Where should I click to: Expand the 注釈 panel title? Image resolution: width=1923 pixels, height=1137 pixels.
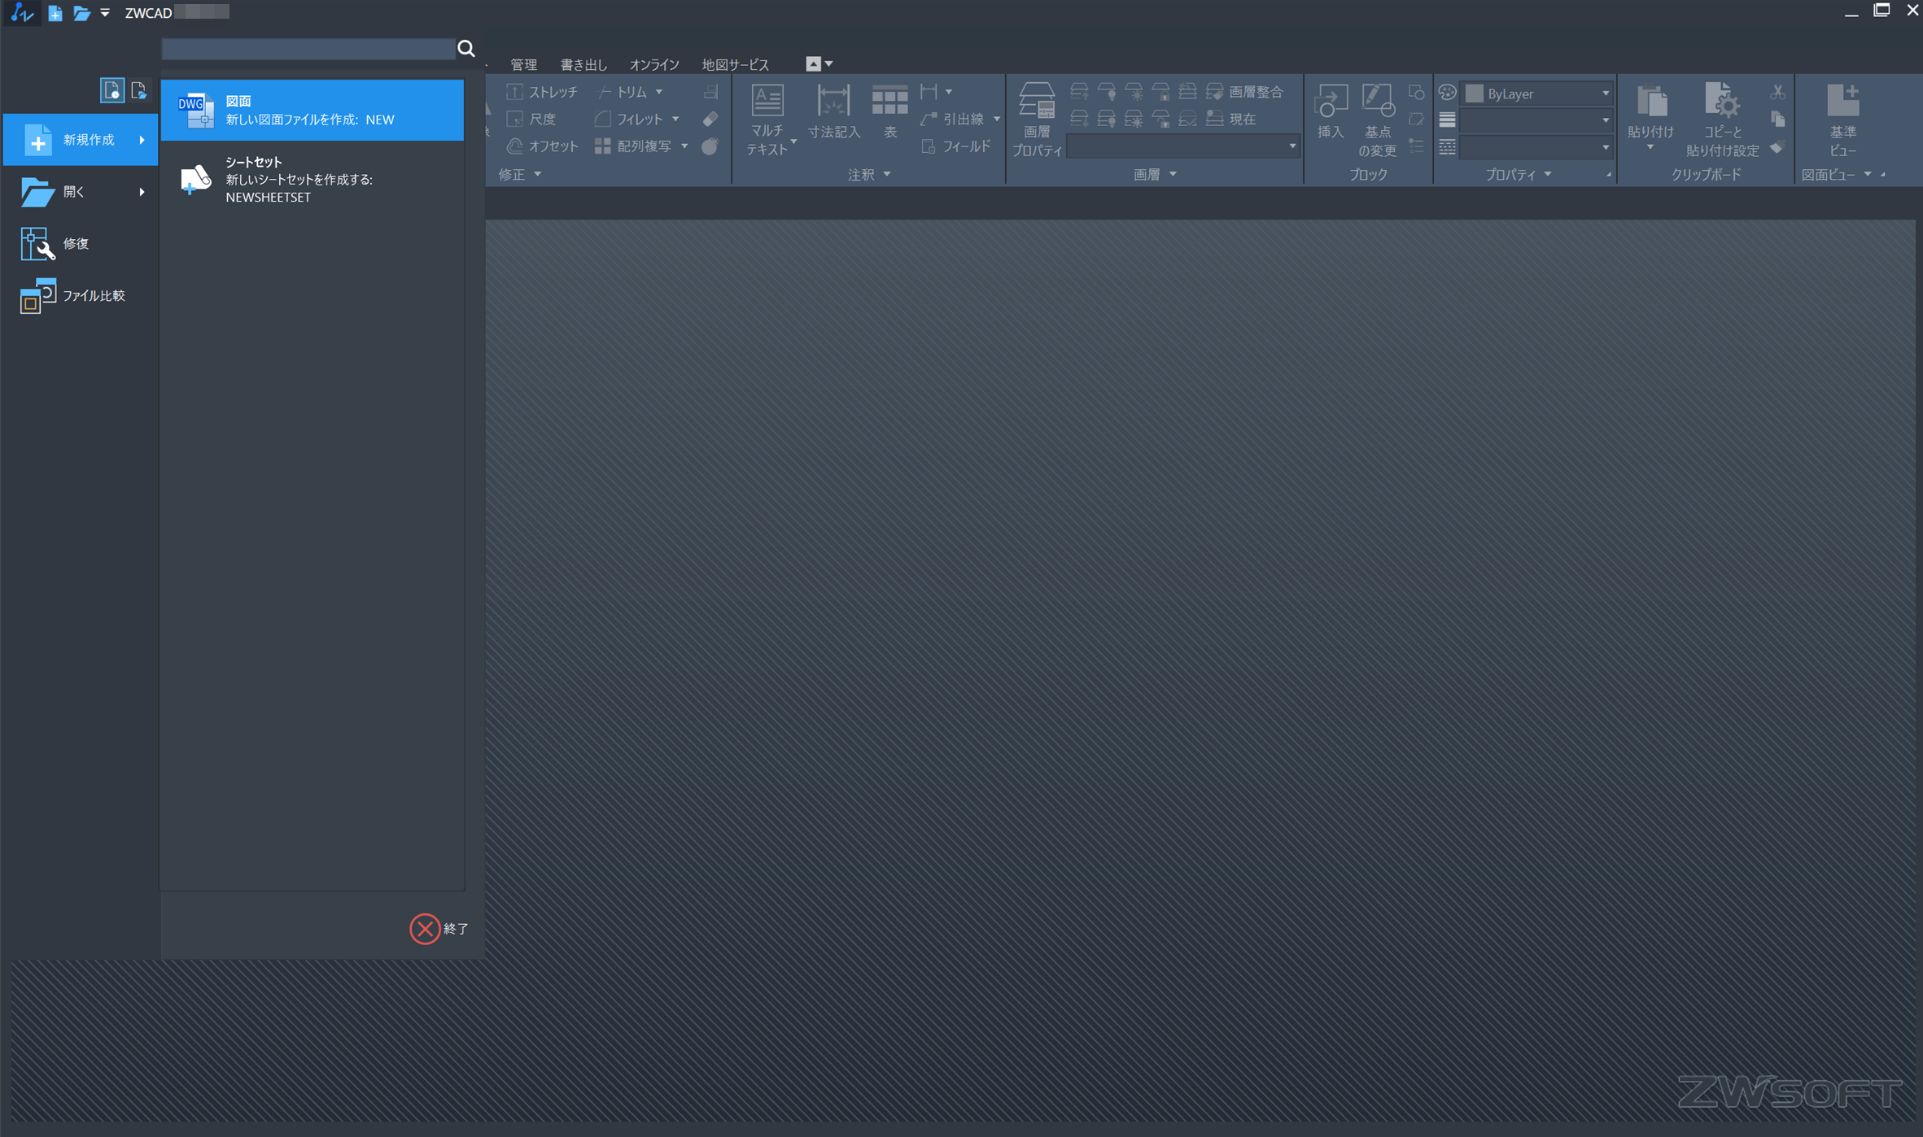click(x=870, y=174)
